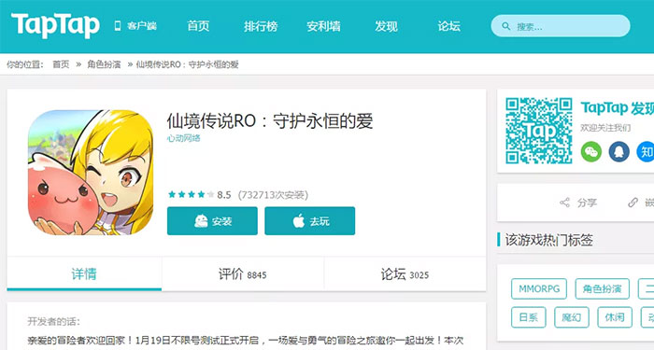Image resolution: width=654 pixels, height=350 pixels.
Task: Click the search magnifier icon
Action: pos(506,26)
